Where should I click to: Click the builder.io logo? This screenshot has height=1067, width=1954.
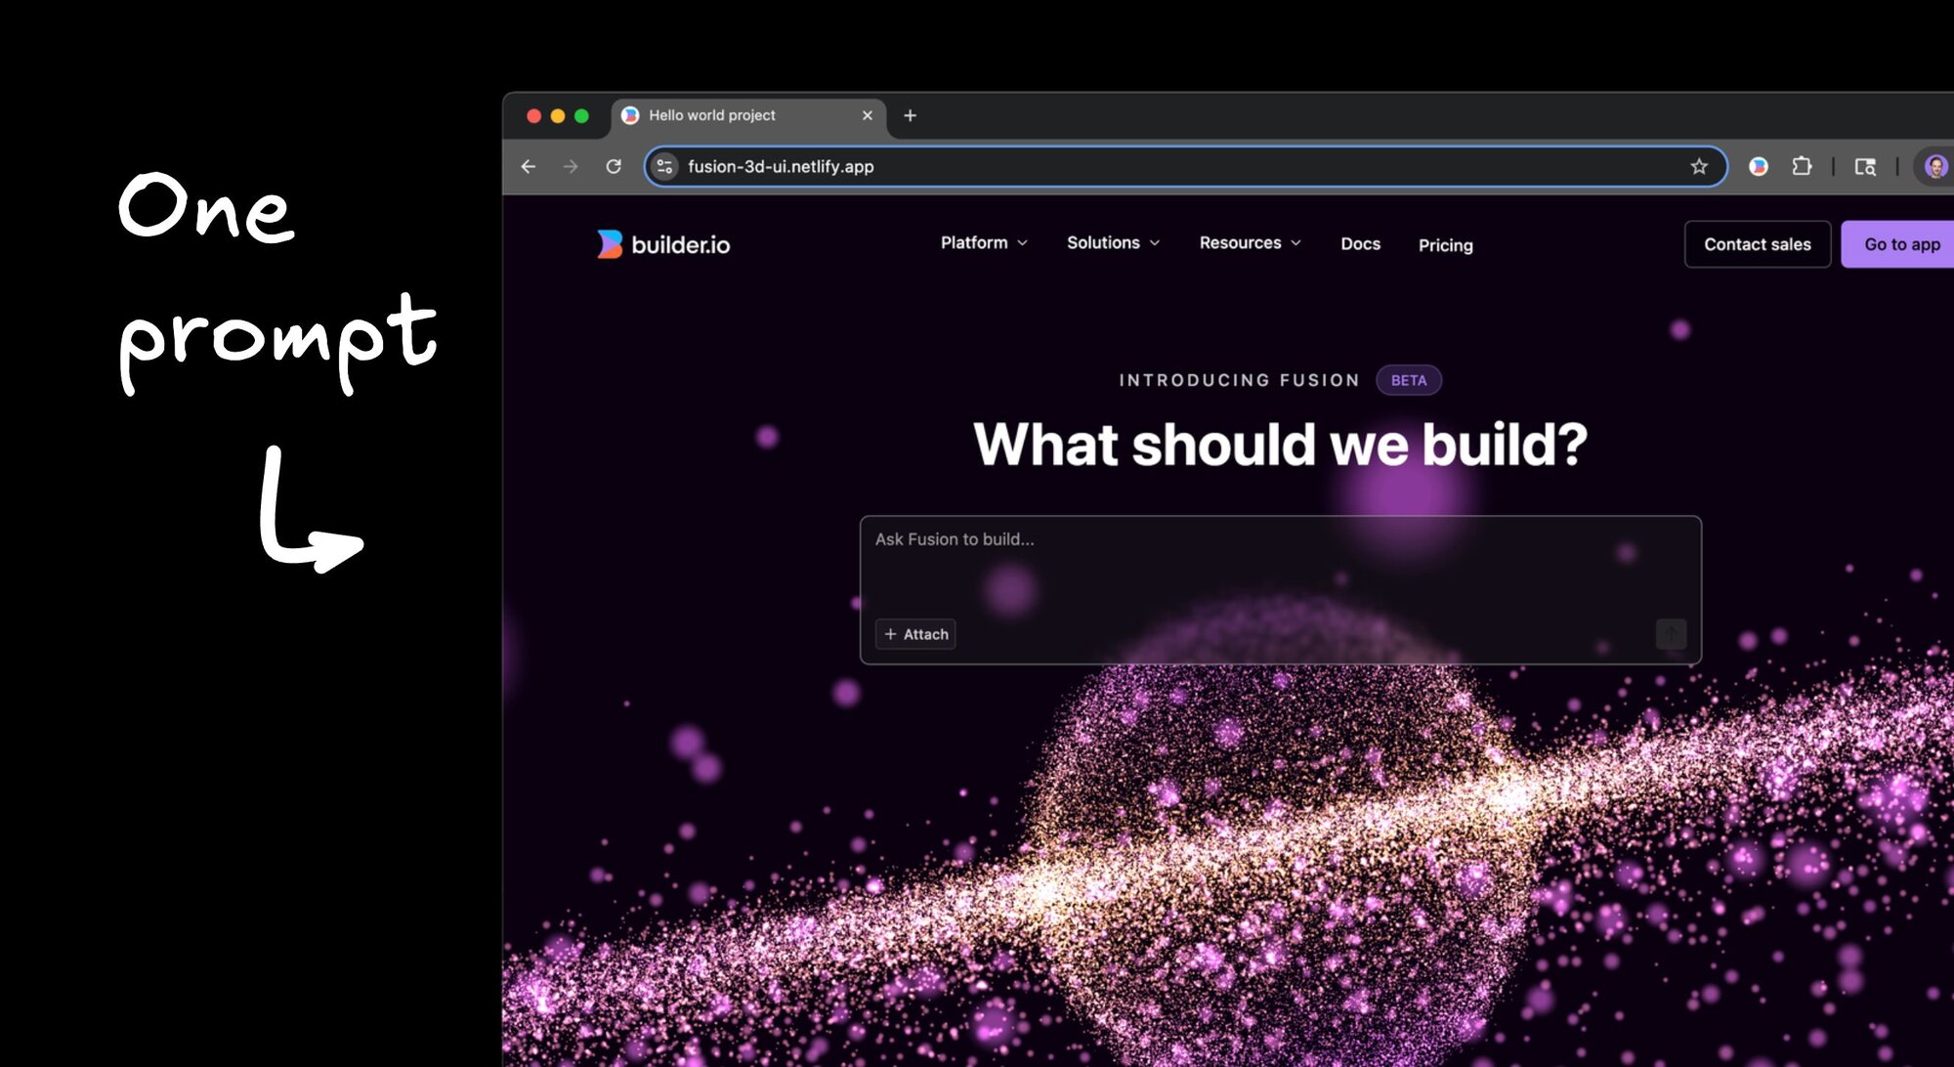[663, 244]
